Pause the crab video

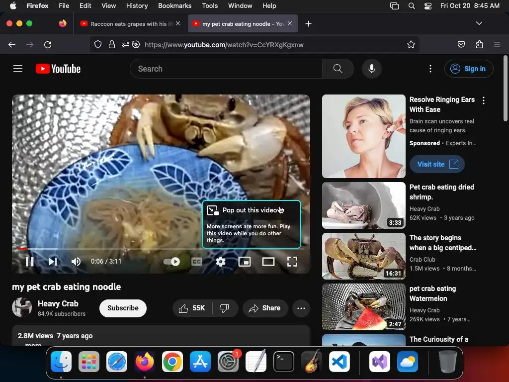click(x=29, y=262)
